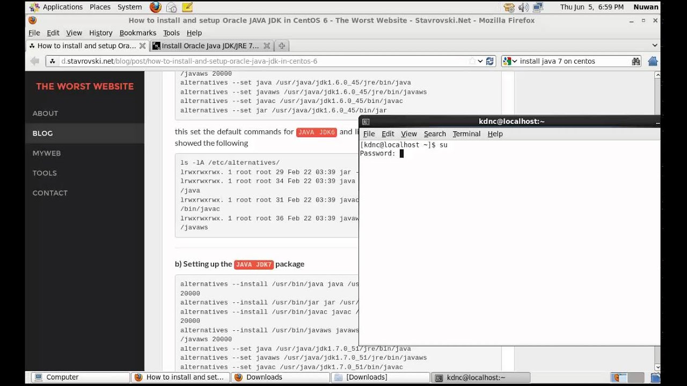Open the terminal's Terminal menu
Image resolution: width=687 pixels, height=386 pixels.
(466, 133)
